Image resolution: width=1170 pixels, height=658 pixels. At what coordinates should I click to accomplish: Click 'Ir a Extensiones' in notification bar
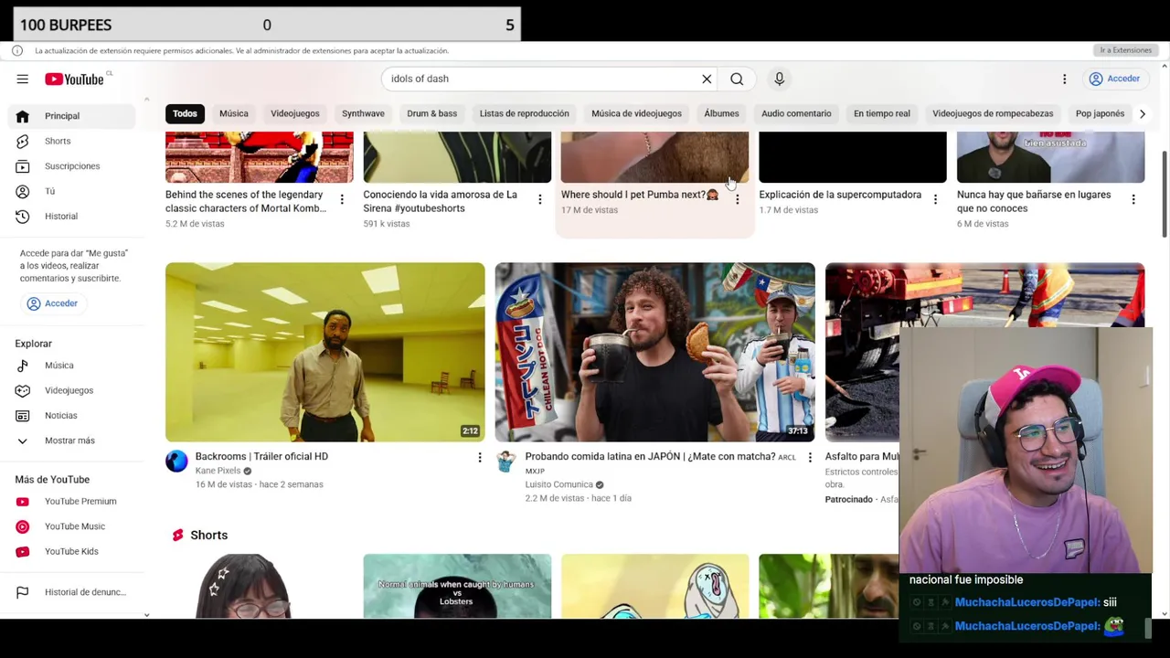[1125, 50]
